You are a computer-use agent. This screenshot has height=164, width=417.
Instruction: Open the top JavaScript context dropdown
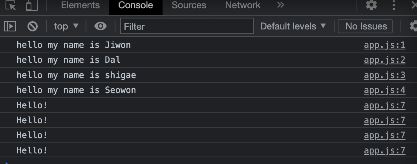(66, 26)
